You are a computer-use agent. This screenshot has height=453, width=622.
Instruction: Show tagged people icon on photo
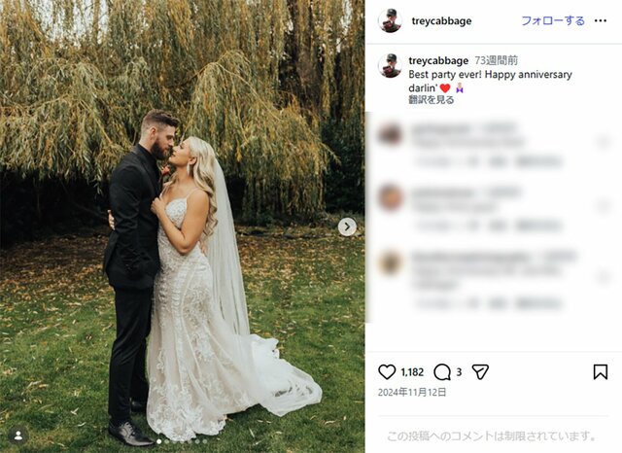tap(18, 436)
